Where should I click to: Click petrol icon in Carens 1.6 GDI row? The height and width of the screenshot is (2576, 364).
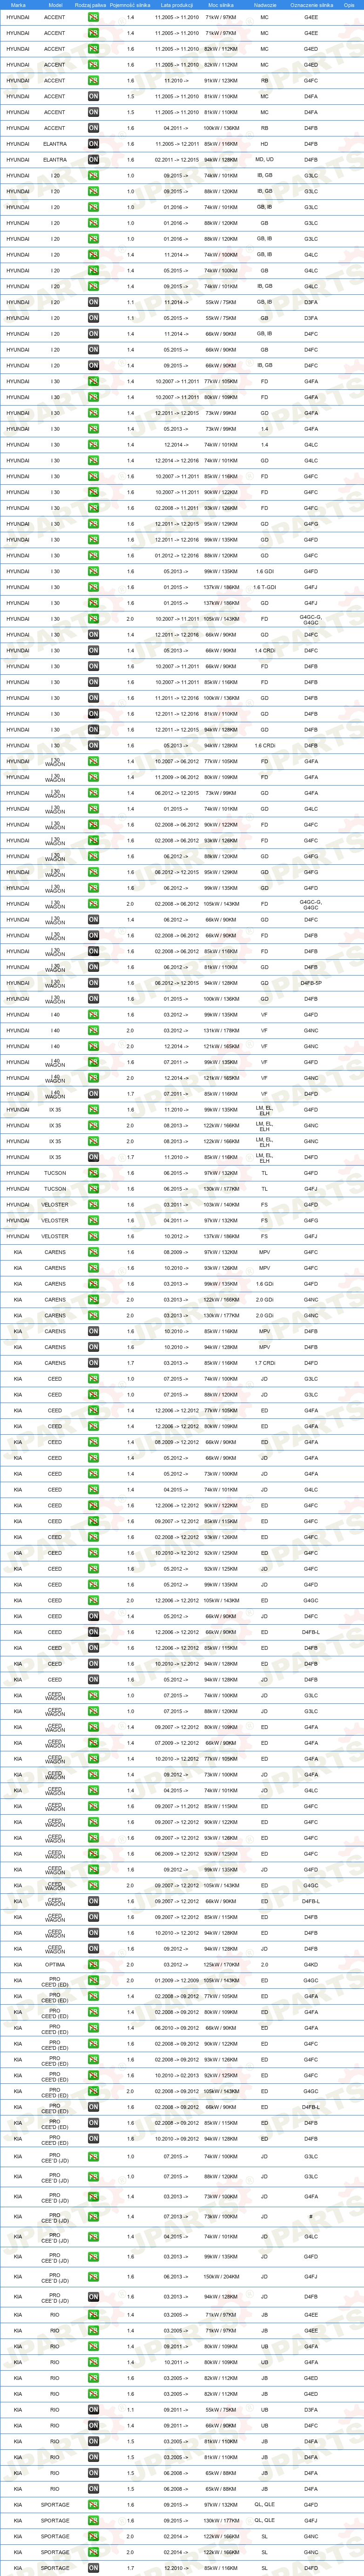tap(93, 1284)
